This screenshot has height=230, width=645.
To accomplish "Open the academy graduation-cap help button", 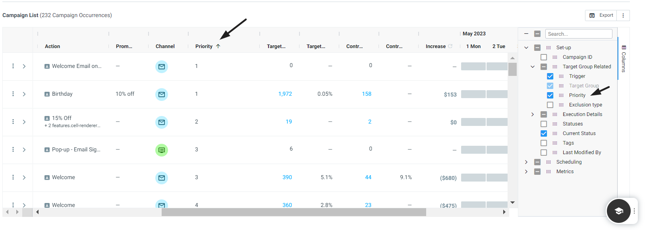I will click(x=619, y=211).
